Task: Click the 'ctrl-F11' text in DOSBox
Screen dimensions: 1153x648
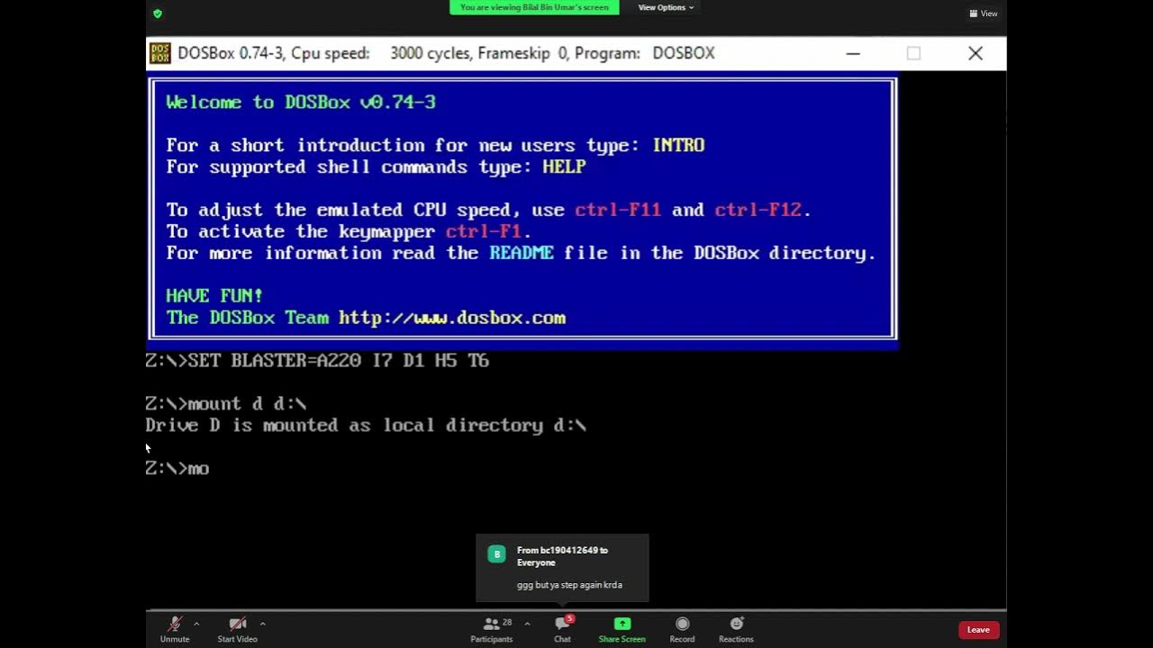Action: tap(618, 210)
